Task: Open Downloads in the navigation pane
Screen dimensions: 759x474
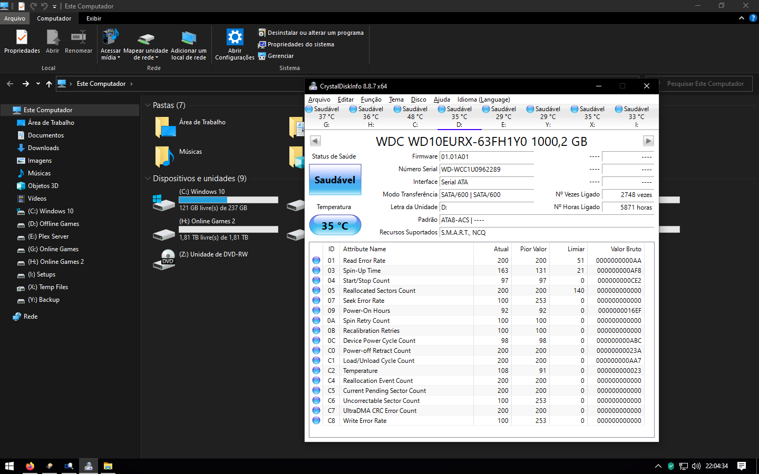Action: (x=43, y=148)
